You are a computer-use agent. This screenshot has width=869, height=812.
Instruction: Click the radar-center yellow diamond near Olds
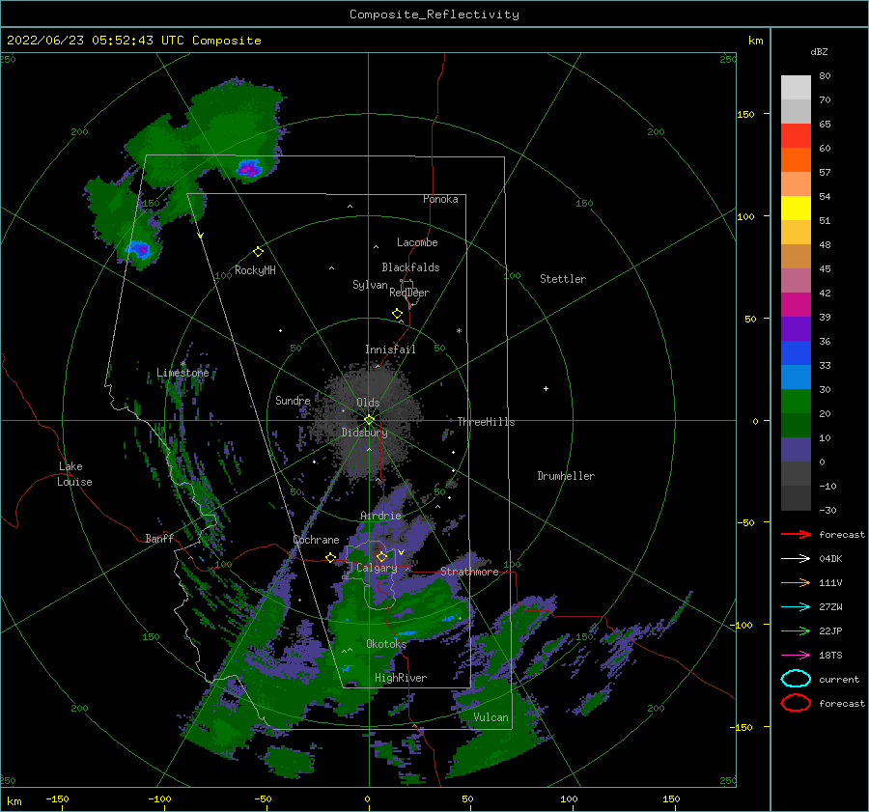click(x=369, y=420)
